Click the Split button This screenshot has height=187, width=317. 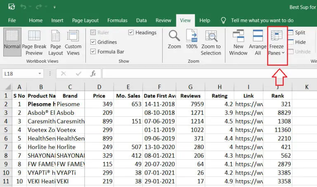click(x=296, y=33)
